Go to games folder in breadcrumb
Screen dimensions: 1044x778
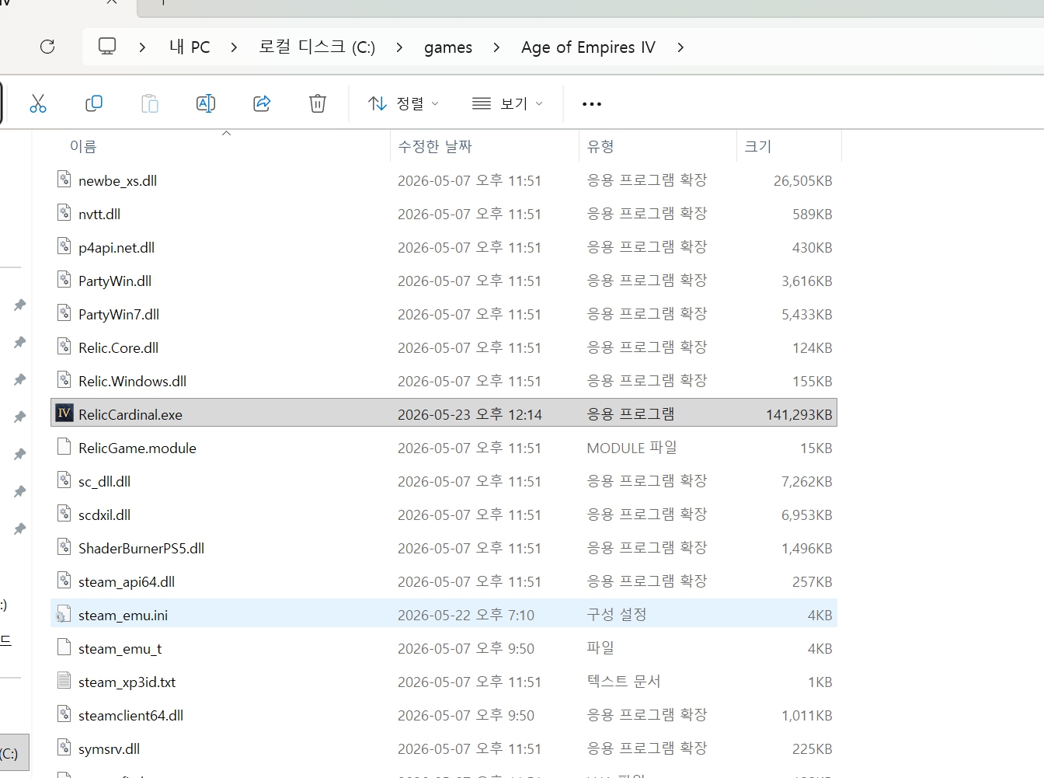(448, 47)
